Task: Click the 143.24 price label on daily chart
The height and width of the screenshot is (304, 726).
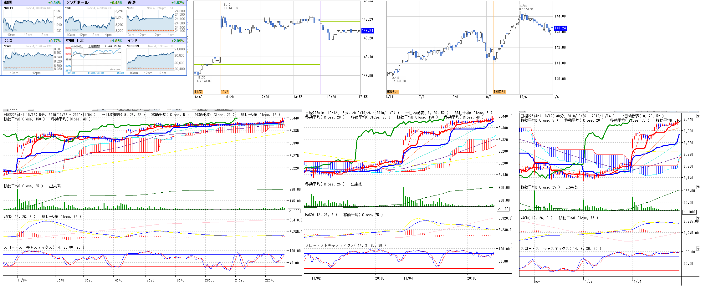Action: [x=560, y=28]
